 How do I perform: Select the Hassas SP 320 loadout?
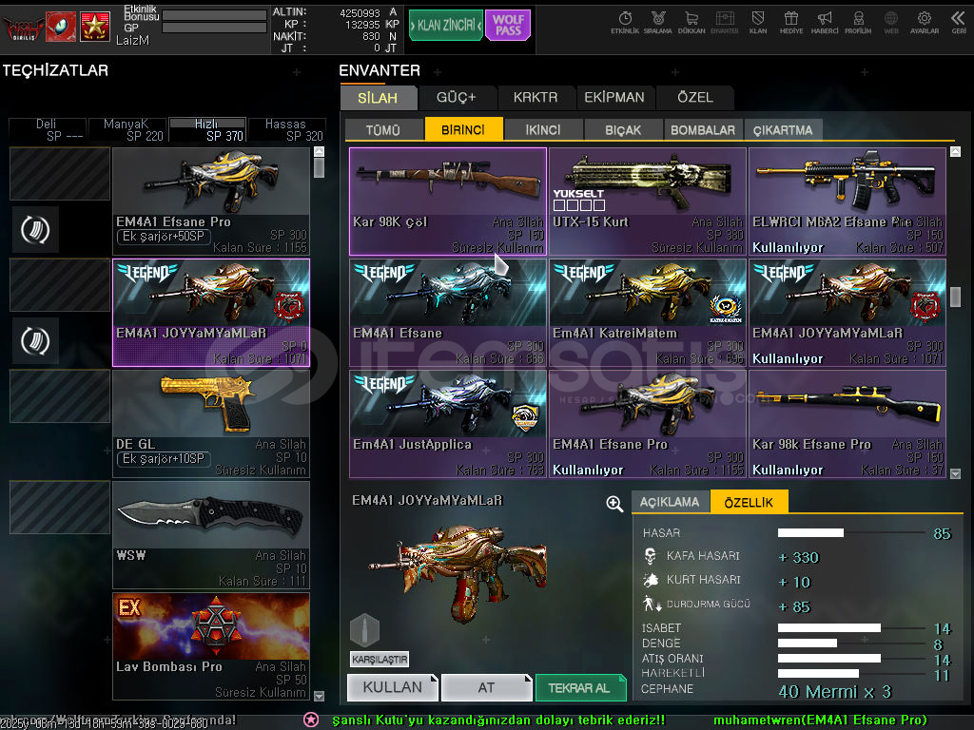coord(287,129)
